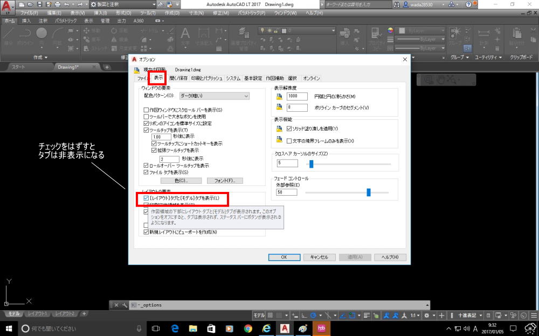
Task: Open the 修正(M) menu in the menu bar
Action: pos(220,13)
